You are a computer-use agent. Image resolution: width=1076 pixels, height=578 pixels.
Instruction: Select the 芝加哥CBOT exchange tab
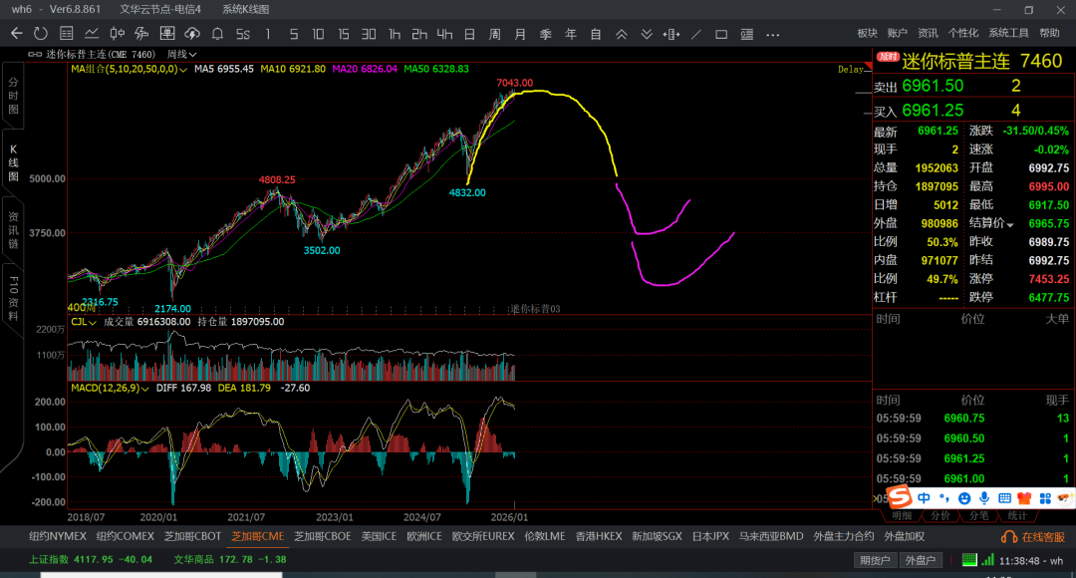tap(193, 537)
